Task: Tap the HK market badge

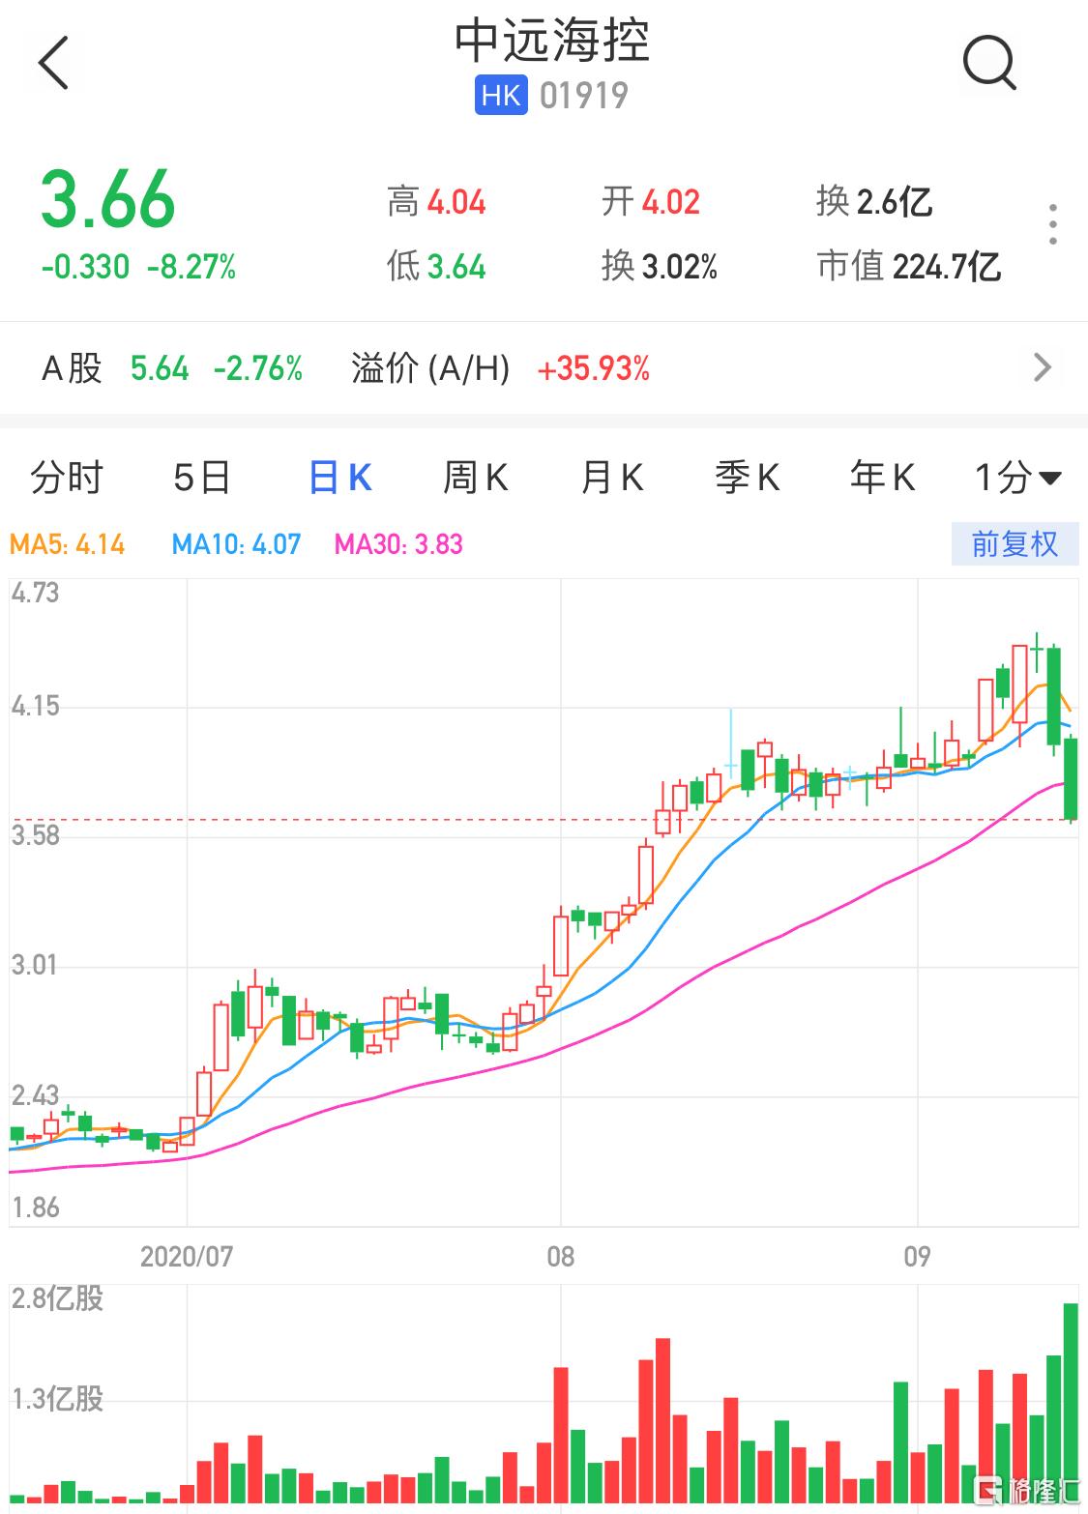Action: click(x=501, y=96)
